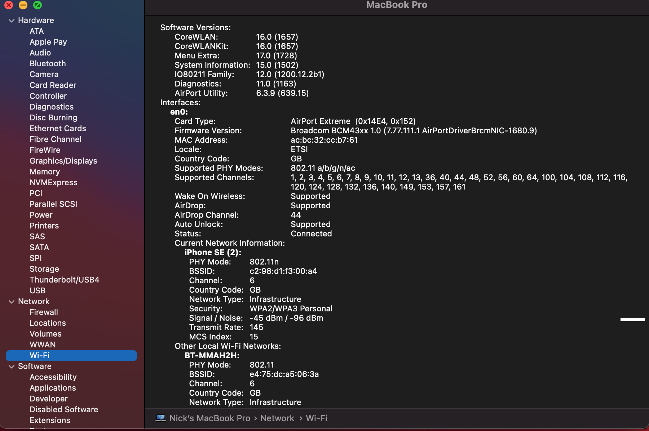The height and width of the screenshot is (431, 649).
Task: Click Wi-Fi in the path bar
Action: point(317,418)
